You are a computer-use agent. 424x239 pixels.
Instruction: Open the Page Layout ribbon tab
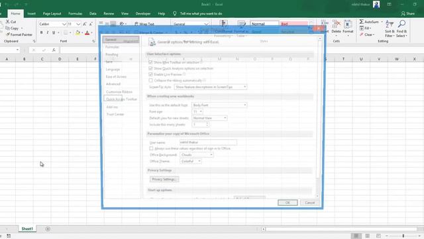pyautogui.click(x=52, y=13)
